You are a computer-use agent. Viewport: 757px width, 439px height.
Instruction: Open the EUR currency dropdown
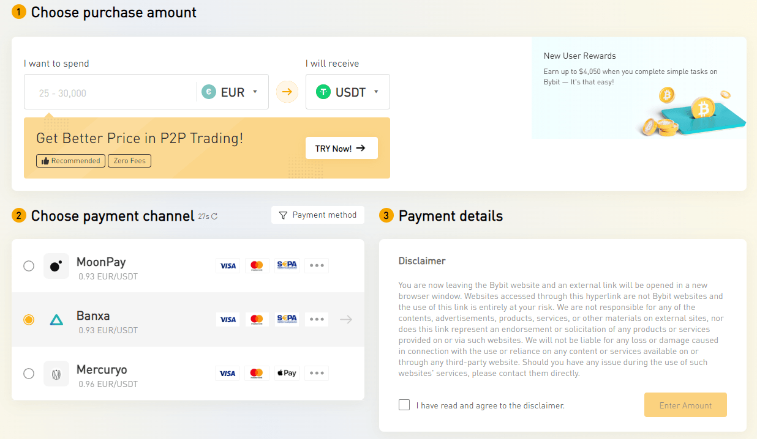232,91
